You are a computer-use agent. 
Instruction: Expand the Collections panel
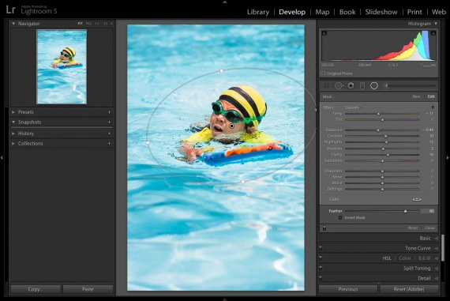click(x=13, y=143)
